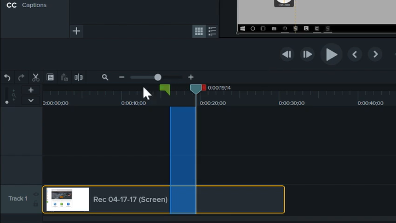Click the 0:00:10;00 timecode on the ruler
The width and height of the screenshot is (396, 223).
point(133,103)
